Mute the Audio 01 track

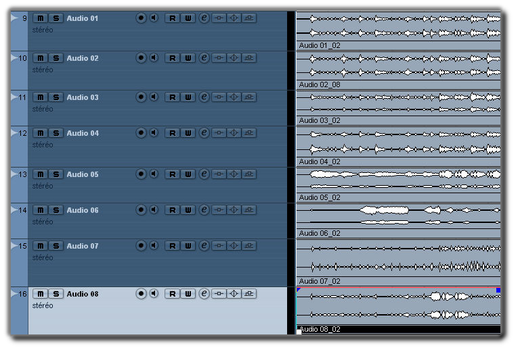(x=40, y=18)
